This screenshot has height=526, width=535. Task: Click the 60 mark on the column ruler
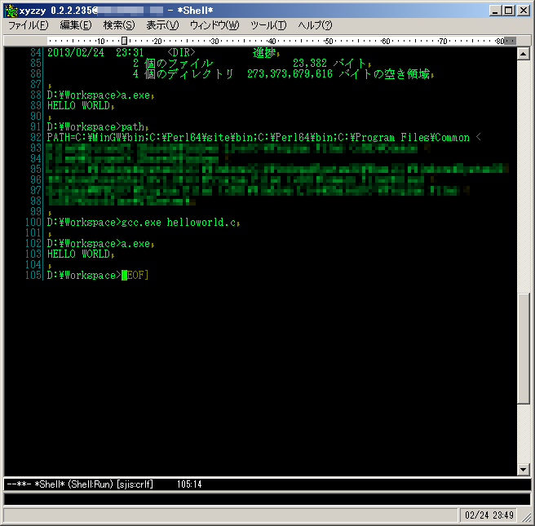coord(386,42)
